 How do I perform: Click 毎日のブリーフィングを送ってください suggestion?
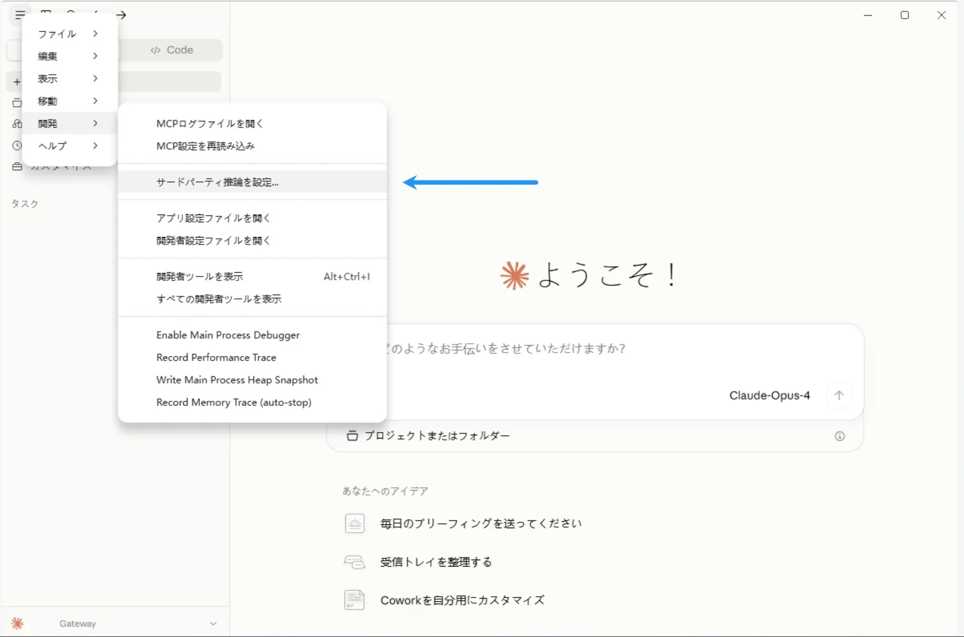pos(481,524)
